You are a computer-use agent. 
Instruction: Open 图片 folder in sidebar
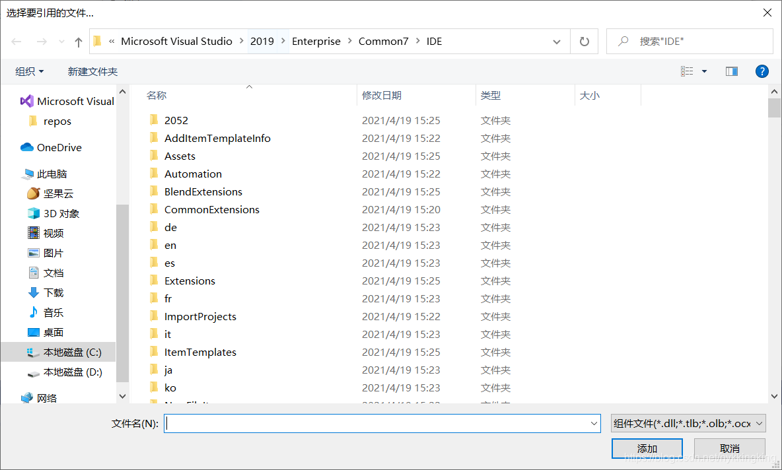[x=45, y=253]
